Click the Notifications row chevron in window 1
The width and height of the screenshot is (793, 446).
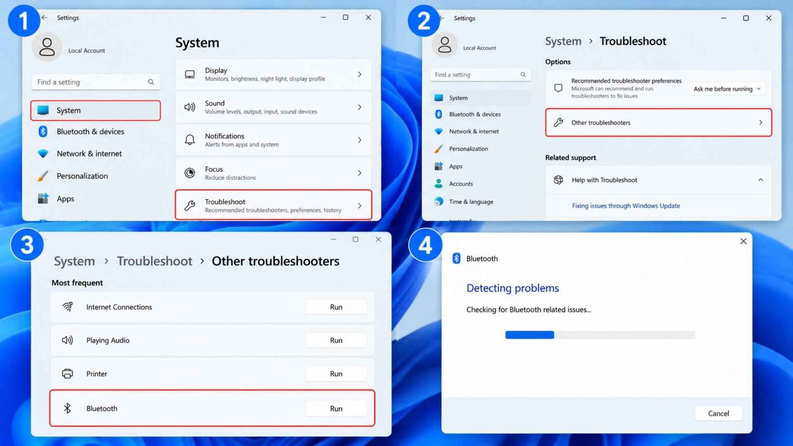tap(360, 140)
